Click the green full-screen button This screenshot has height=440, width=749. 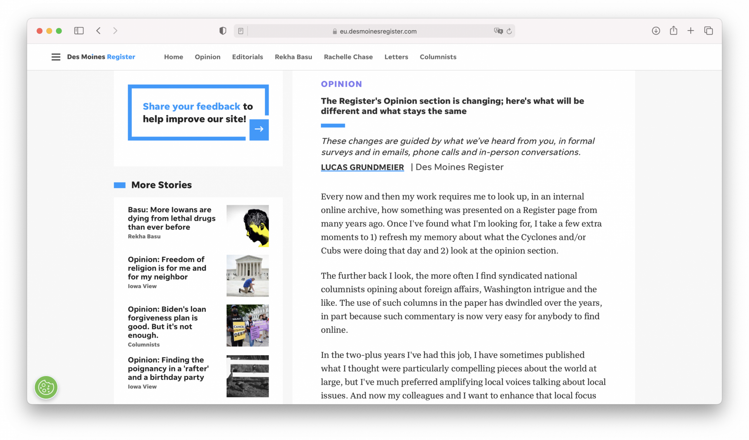click(x=59, y=31)
